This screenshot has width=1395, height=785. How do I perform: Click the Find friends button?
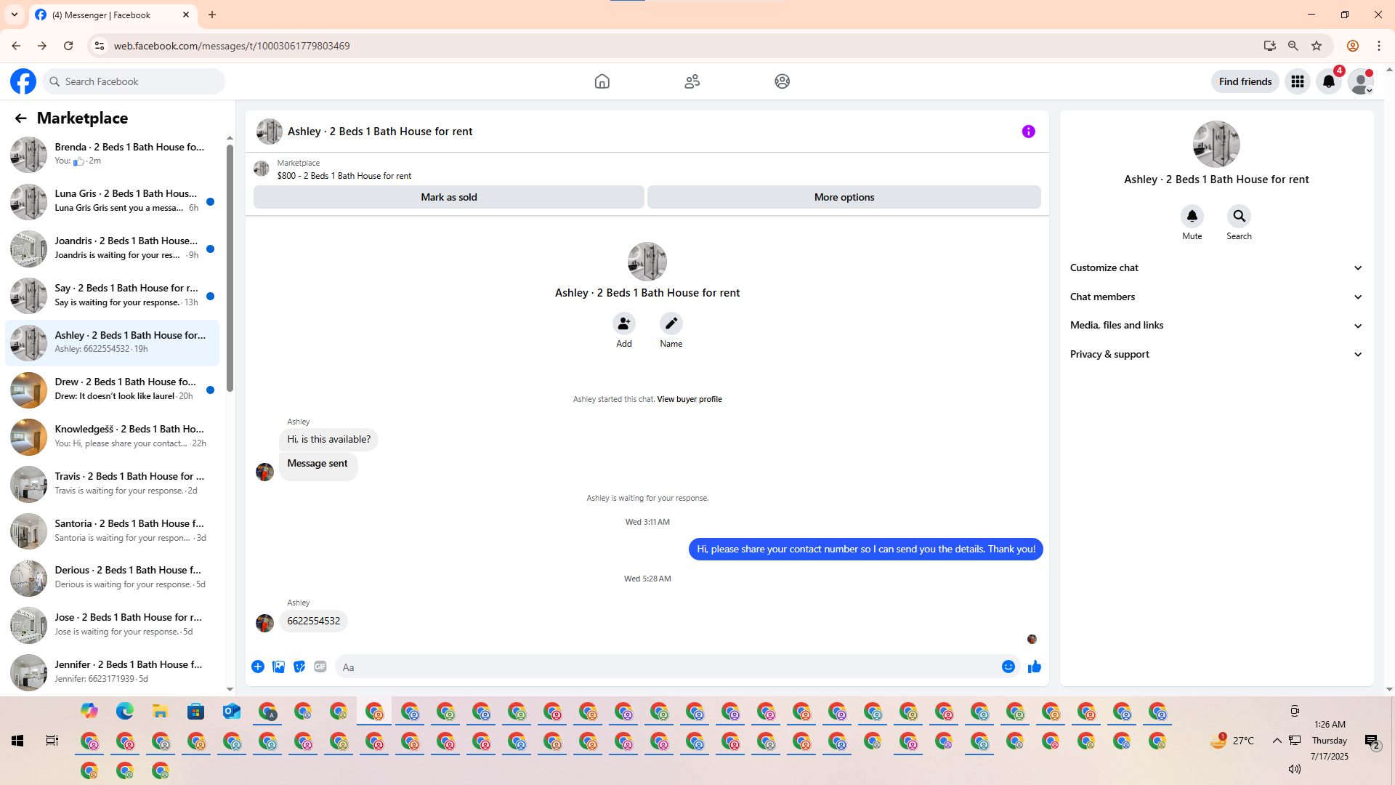1245,81
